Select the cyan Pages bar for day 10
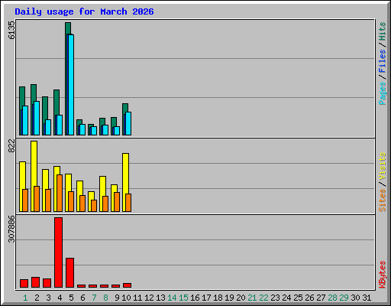The image size is (391, 306). click(128, 123)
